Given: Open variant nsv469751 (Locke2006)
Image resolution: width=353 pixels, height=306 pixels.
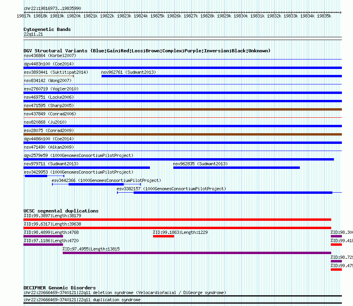Looking at the screenshot, I should pyautogui.click(x=49, y=97).
